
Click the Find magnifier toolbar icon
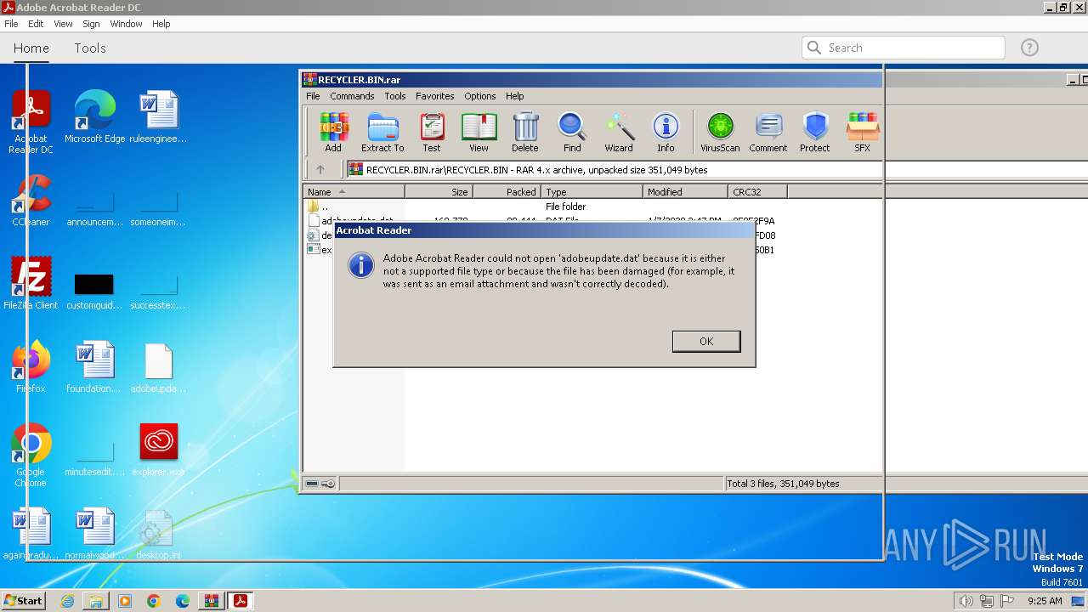[x=572, y=133]
